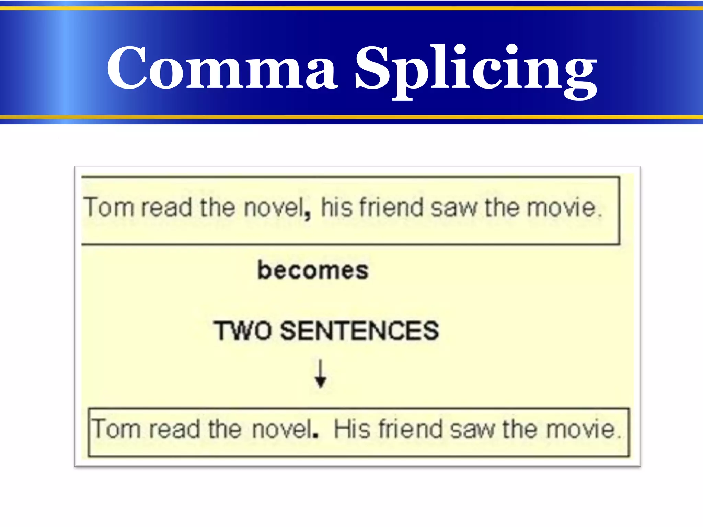Select the TWO SENTENCES heading text
This screenshot has width=703, height=527.
326,330
